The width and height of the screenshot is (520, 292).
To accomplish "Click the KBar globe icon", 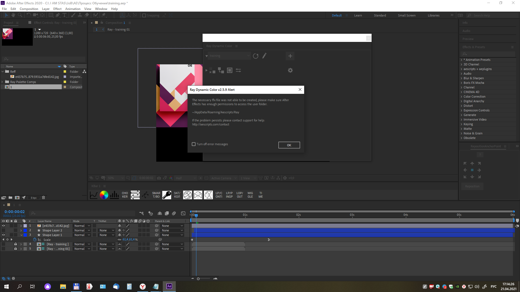I will coord(187,195).
